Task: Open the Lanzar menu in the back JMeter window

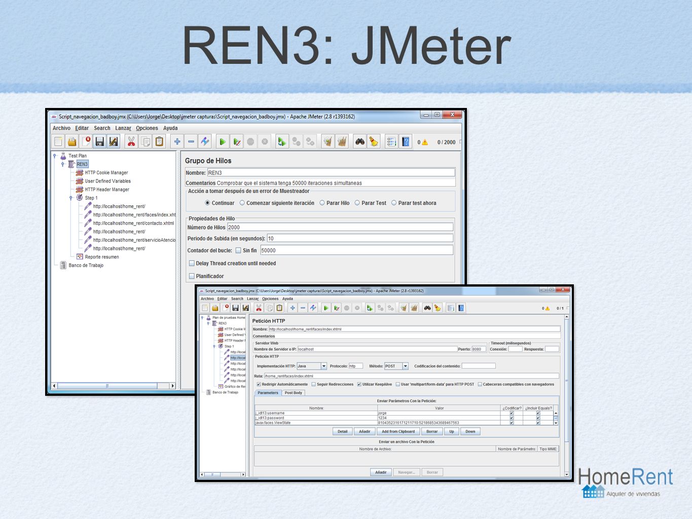Action: point(123,128)
